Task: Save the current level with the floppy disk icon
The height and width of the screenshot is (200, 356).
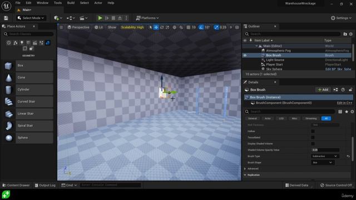Action: [6, 18]
